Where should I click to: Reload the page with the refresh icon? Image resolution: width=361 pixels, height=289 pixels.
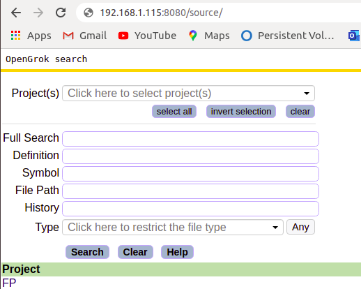tap(61, 13)
